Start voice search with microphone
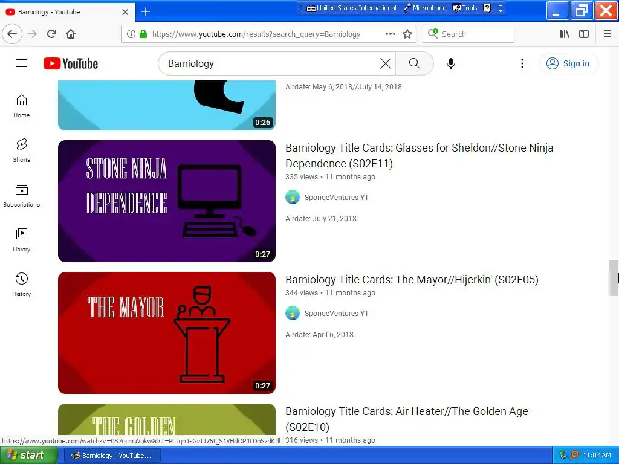This screenshot has height=464, width=619. 450,63
